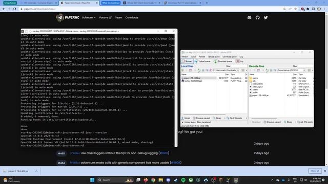Select local paper jar file row

point(214,78)
